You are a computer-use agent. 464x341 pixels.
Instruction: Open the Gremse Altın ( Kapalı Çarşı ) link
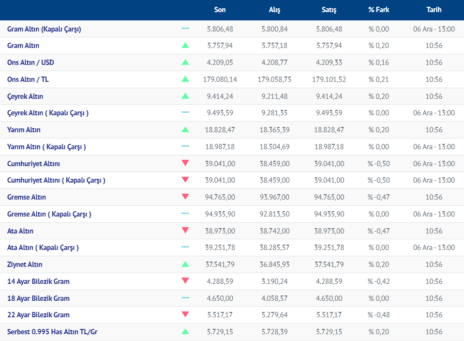pyautogui.click(x=49, y=214)
